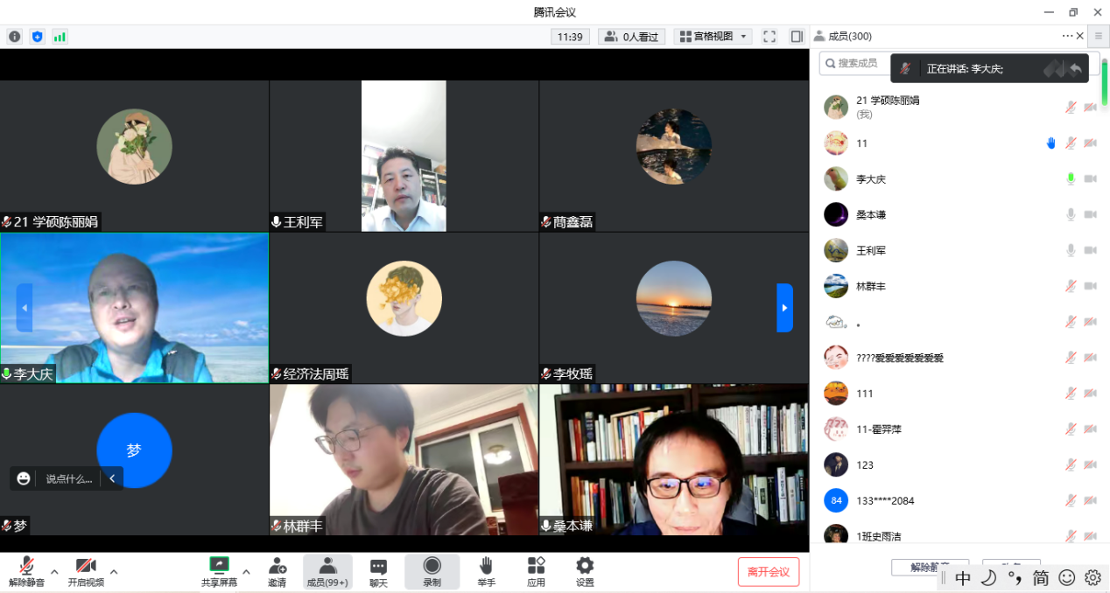This screenshot has width=1110, height=593.
Task: Click the red Leave Meeting (离开会议) button
Action: coord(768,572)
